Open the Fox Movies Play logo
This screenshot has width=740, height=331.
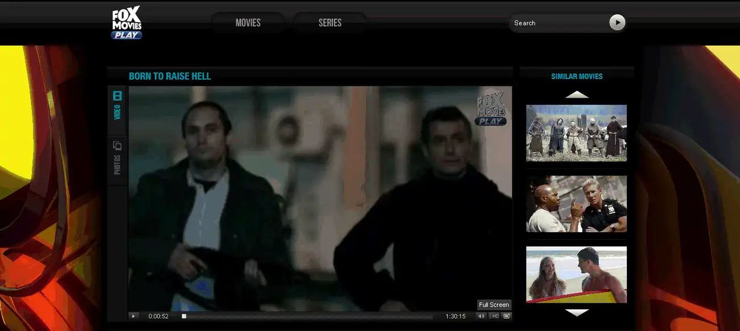126,23
